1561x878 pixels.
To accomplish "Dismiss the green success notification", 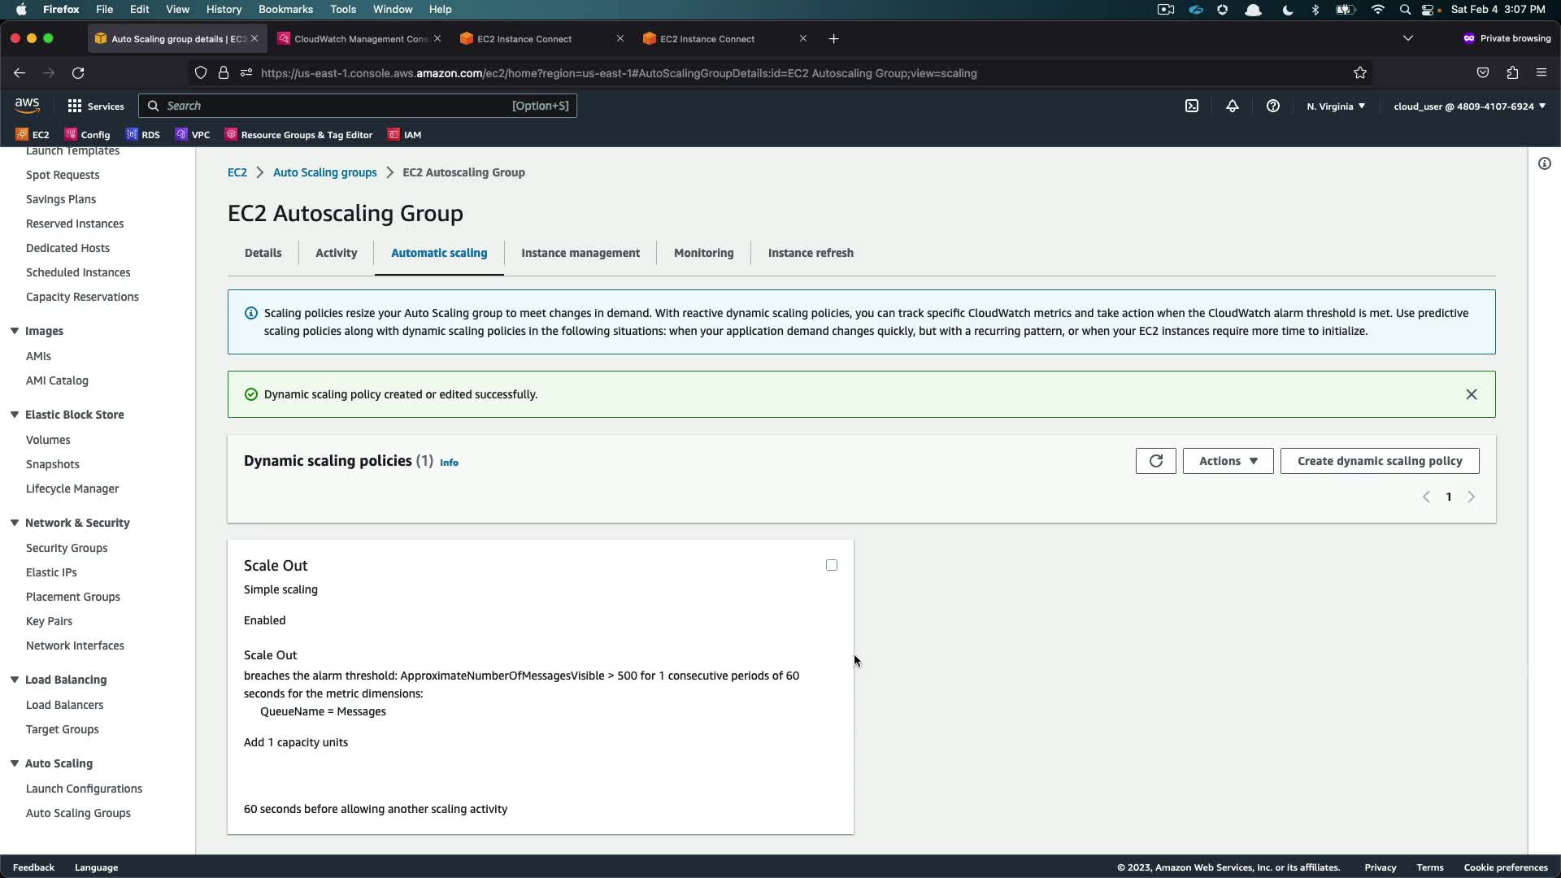I will [1471, 394].
